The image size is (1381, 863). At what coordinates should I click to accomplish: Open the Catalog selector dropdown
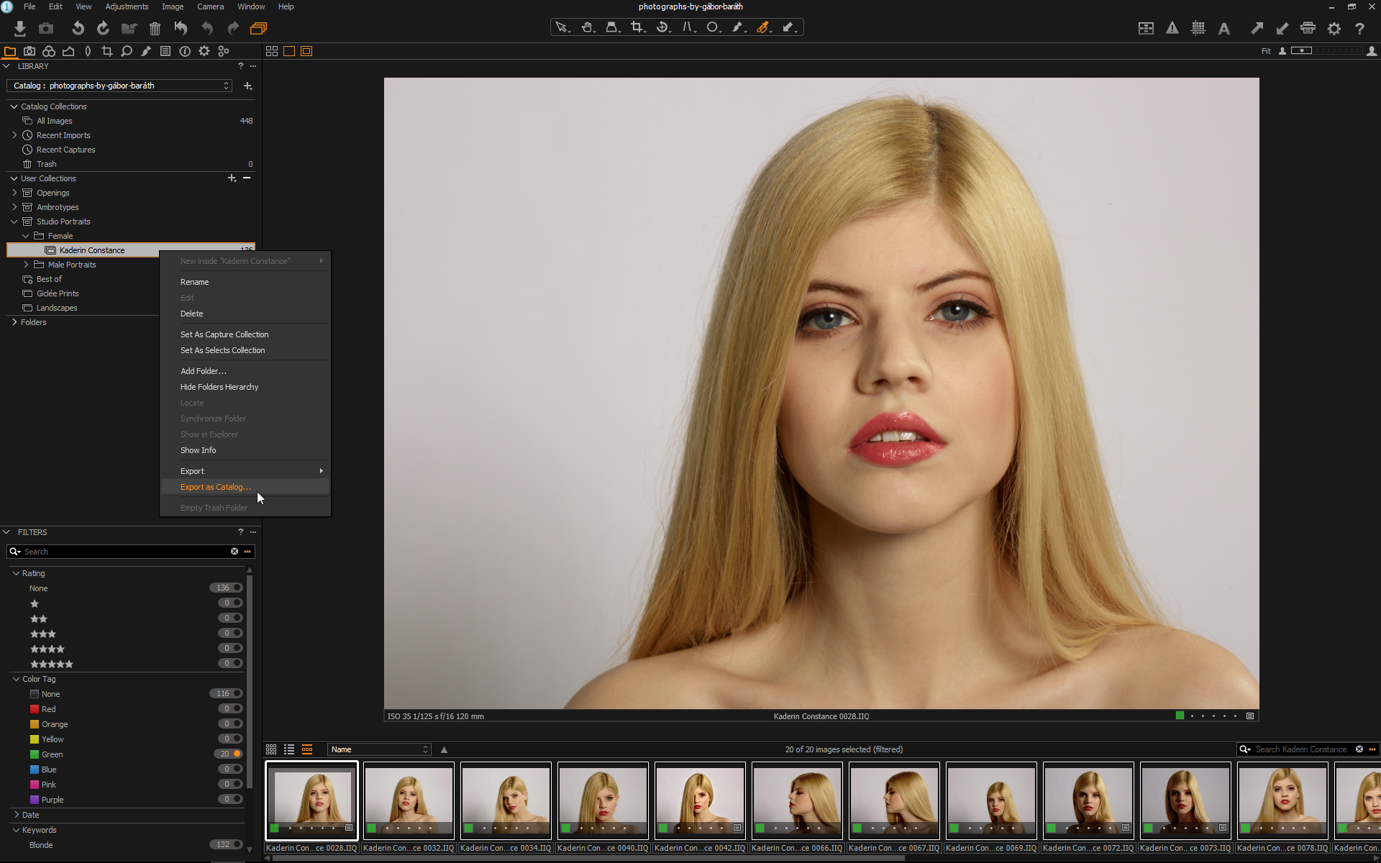(x=119, y=86)
